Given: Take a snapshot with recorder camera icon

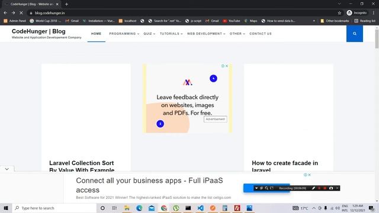Looking at the screenshot, I should pyautogui.click(x=331, y=188).
